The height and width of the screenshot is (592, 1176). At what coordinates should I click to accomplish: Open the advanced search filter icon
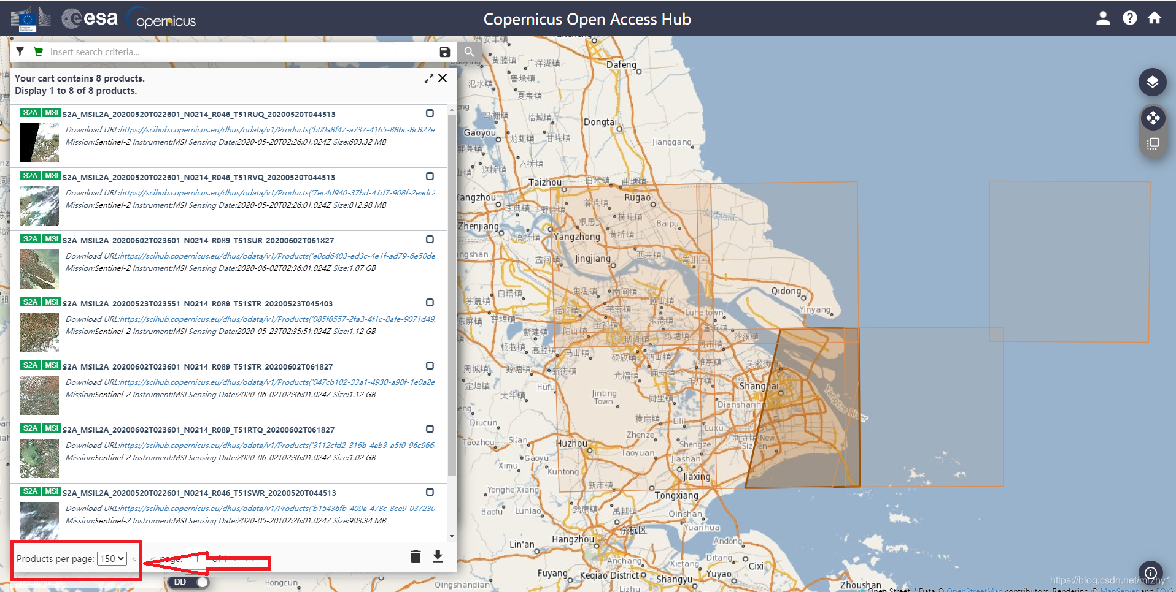20,52
